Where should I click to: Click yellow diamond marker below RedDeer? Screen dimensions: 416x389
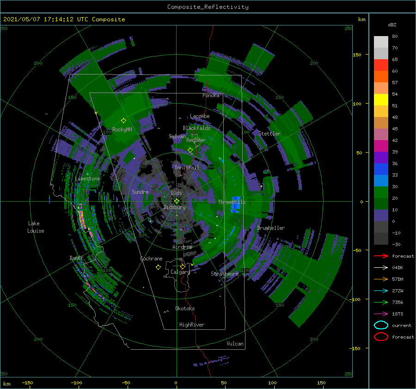pyautogui.click(x=190, y=150)
